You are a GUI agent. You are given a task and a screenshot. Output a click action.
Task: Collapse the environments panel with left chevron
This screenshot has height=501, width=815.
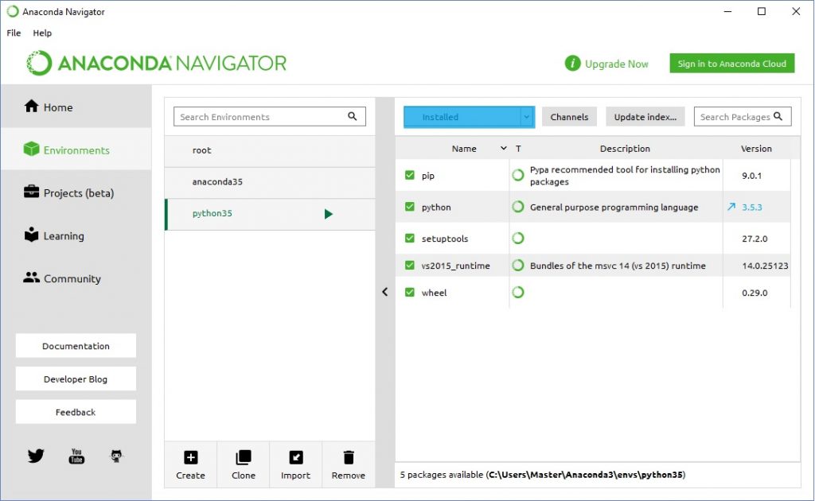tap(385, 292)
